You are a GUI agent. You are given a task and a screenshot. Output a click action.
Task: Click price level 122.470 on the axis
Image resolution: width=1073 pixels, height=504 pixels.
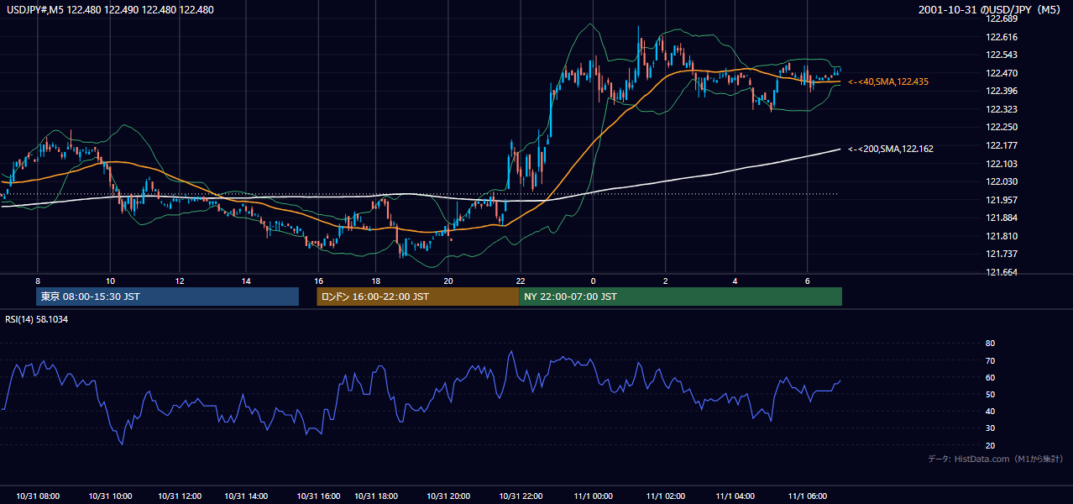tap(1002, 73)
